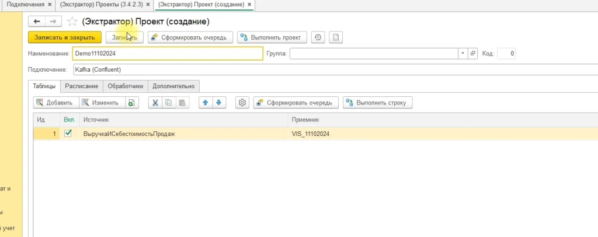Click the open-form button beside Группа

click(x=473, y=54)
